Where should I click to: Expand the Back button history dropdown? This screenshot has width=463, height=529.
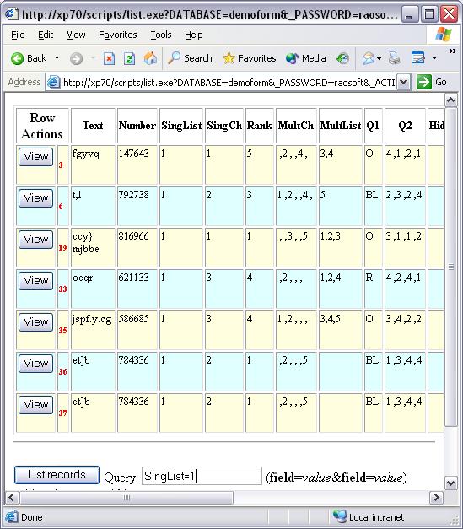[57, 58]
